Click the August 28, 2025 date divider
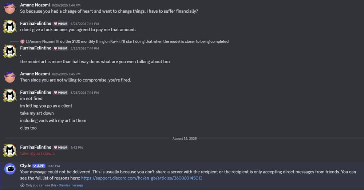 tap(185, 138)
